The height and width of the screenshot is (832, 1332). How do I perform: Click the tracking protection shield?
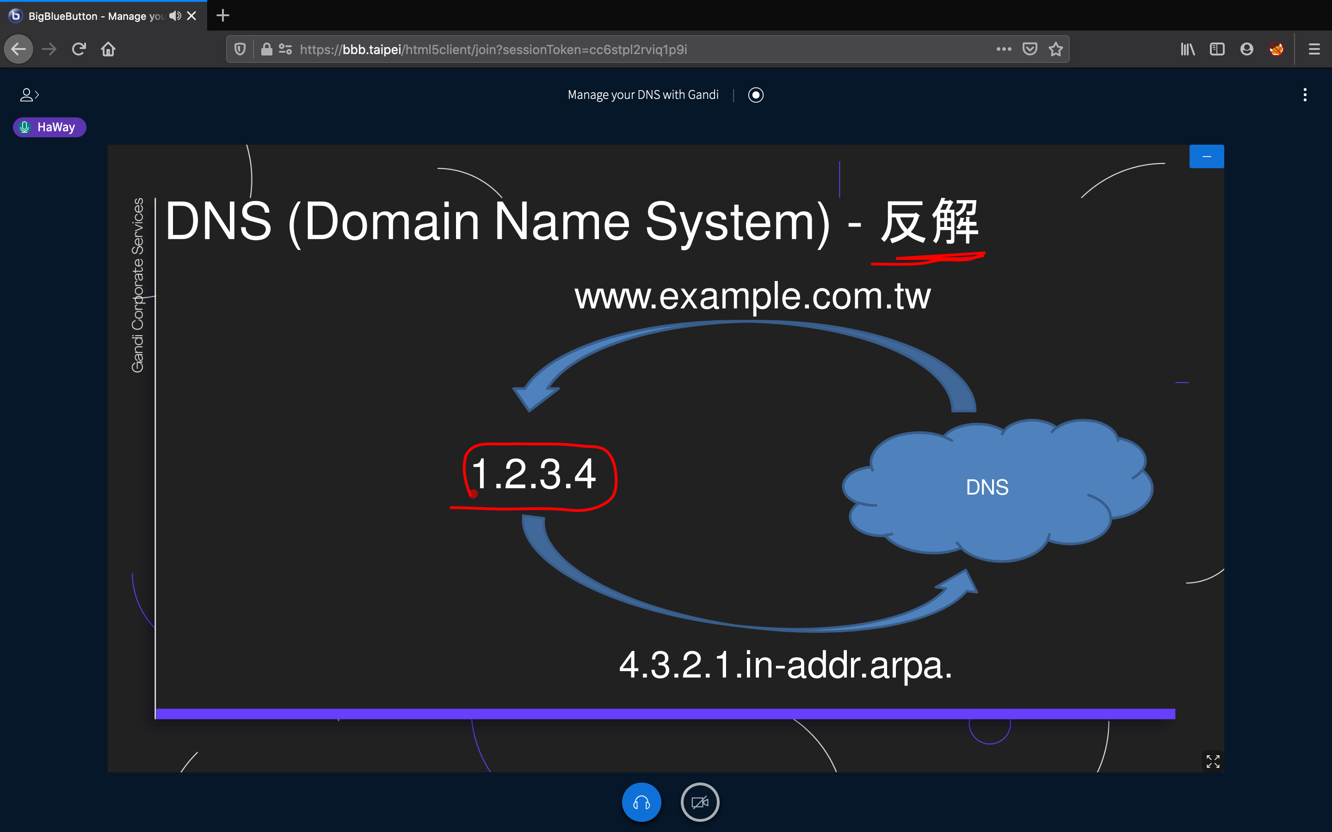point(240,49)
